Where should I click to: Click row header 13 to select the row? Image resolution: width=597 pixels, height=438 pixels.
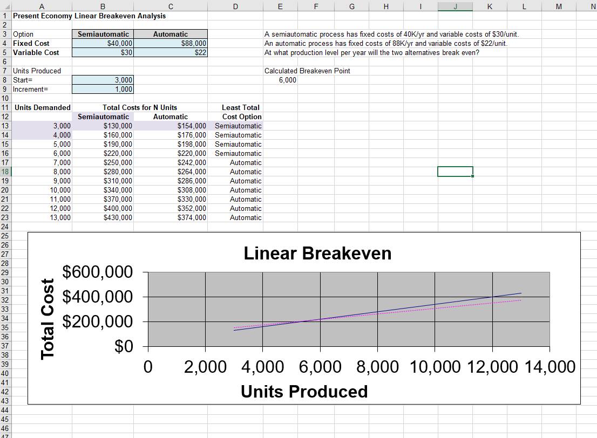click(6, 126)
